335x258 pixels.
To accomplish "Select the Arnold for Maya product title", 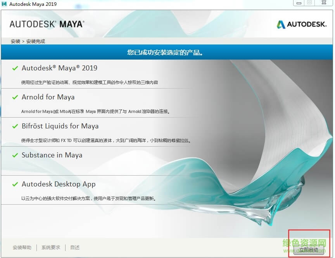I will point(48,97).
